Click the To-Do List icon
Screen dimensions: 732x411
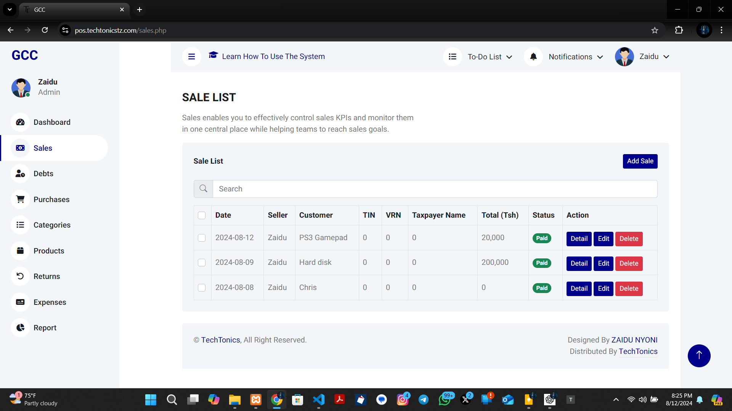pyautogui.click(x=453, y=57)
